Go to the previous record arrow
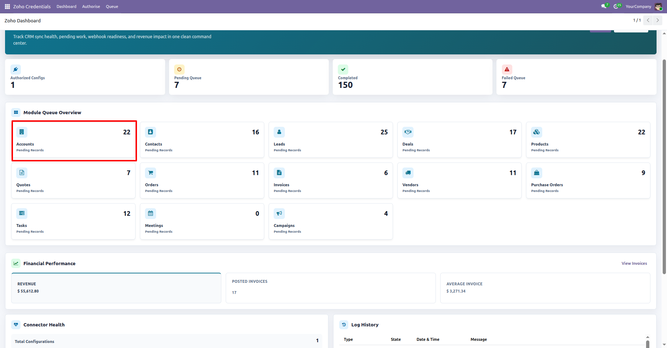The width and height of the screenshot is (667, 348). click(648, 21)
